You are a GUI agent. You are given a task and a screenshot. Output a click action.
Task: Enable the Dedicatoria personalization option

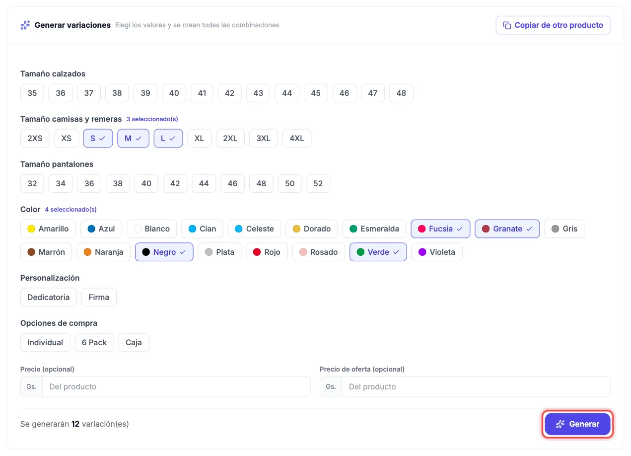pyautogui.click(x=49, y=298)
